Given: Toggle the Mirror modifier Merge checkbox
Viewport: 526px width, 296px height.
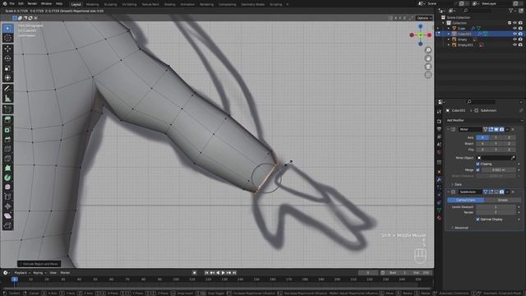Looking at the screenshot, I should click(x=478, y=170).
